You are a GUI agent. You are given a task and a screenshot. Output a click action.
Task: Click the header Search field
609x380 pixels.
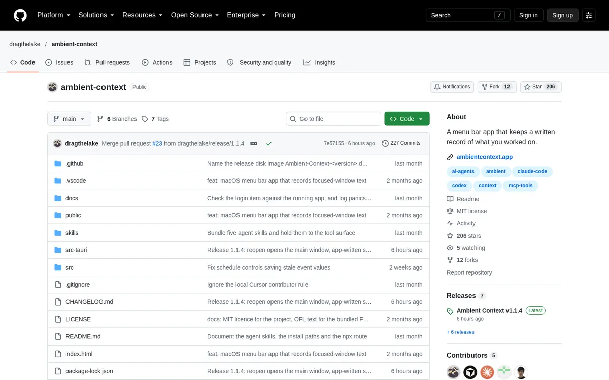coord(467,15)
